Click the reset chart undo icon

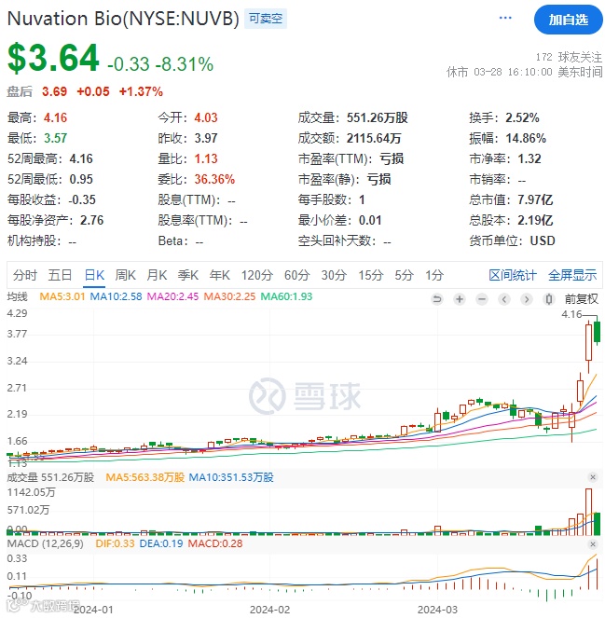tap(437, 299)
